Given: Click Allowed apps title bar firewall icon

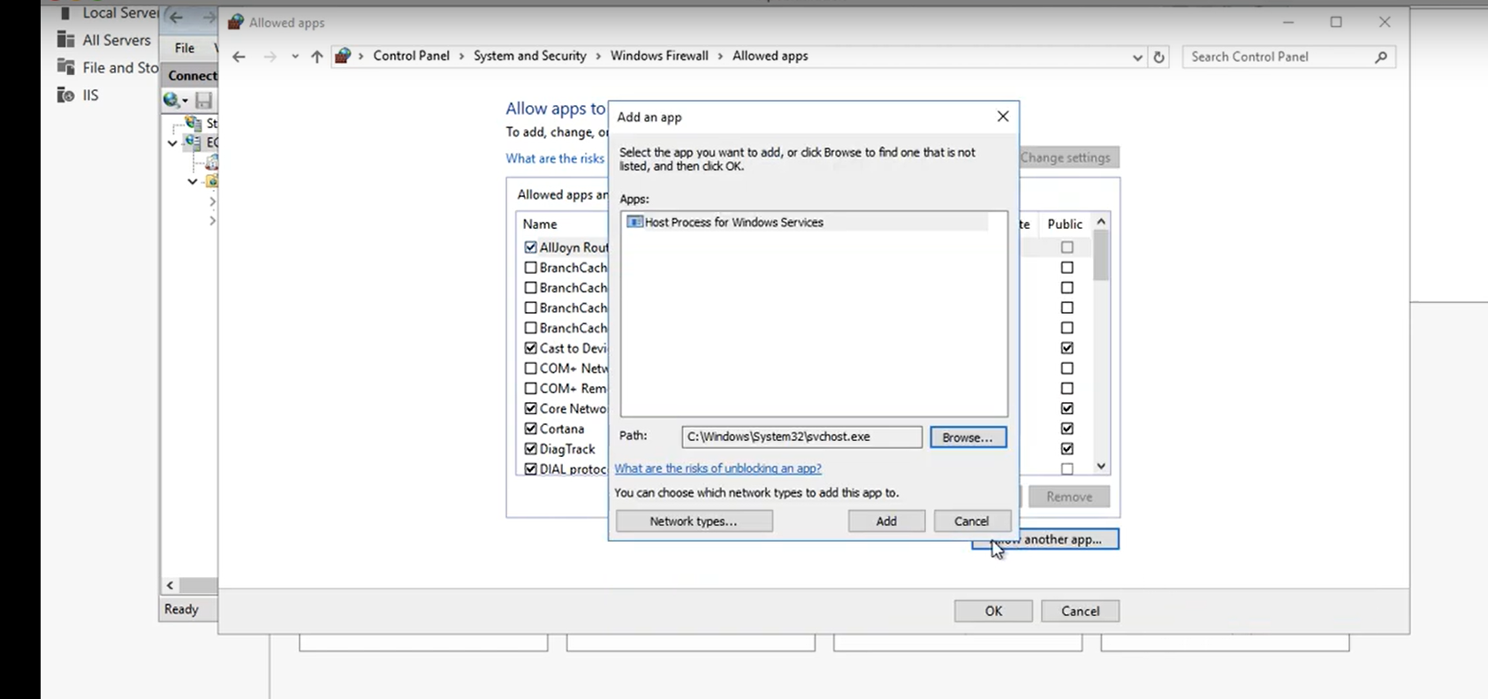Looking at the screenshot, I should coord(236,22).
